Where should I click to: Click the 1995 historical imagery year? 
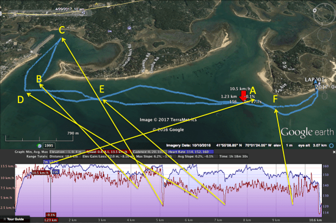pyautogui.click(x=49, y=145)
